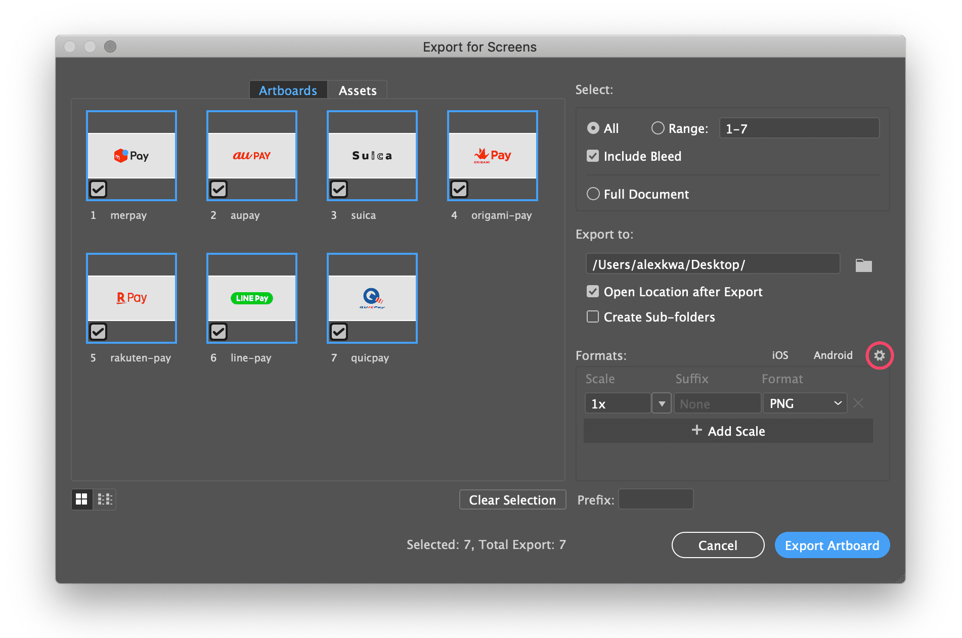Screen dimensions: 962x638
Task: Uncheck the rakuten-pay artboard checkbox
Action: tap(98, 332)
